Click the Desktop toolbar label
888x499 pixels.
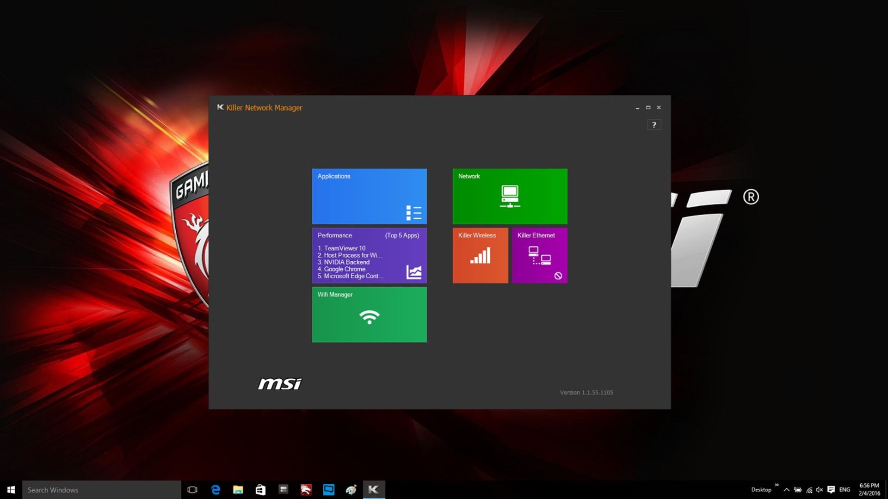[x=761, y=490]
